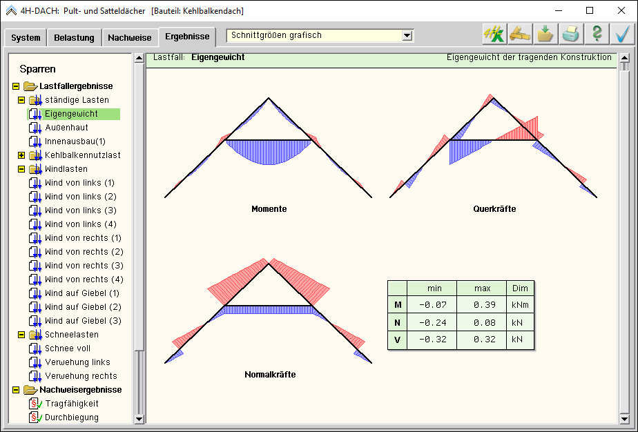Select the Außenhaut load case
Viewport: 638px width, 432px height.
coord(66,128)
